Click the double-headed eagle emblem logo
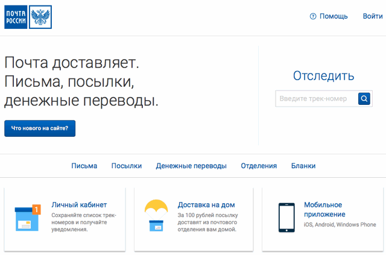 click(x=40, y=17)
